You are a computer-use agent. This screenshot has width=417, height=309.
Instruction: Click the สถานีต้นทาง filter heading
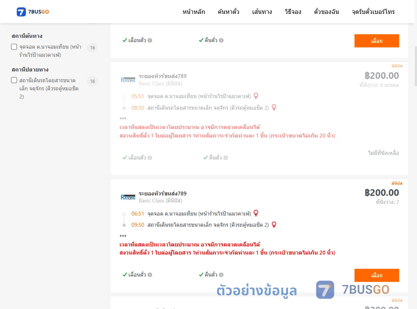tap(27, 36)
